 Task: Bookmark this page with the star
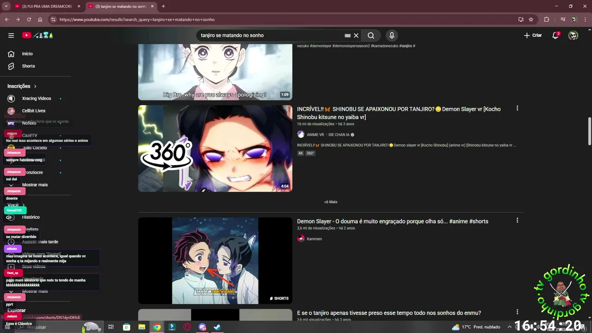pos(531,19)
